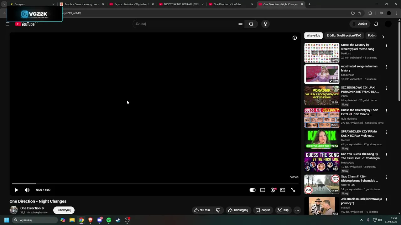The width and height of the screenshot is (401, 225).
Task: Open Spotify from taskbar
Action: tap(109, 220)
